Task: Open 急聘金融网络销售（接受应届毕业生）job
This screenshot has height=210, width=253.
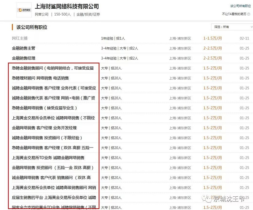Action: (44, 108)
